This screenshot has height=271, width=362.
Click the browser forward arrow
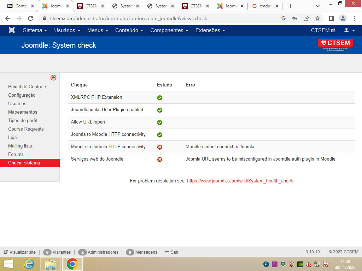[x=19, y=18]
